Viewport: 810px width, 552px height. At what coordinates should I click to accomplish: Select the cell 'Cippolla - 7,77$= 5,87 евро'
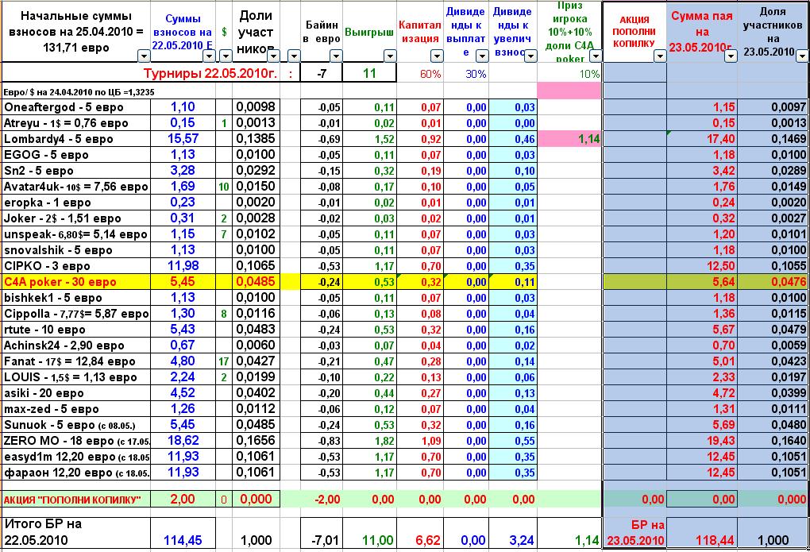pyautogui.click(x=76, y=314)
